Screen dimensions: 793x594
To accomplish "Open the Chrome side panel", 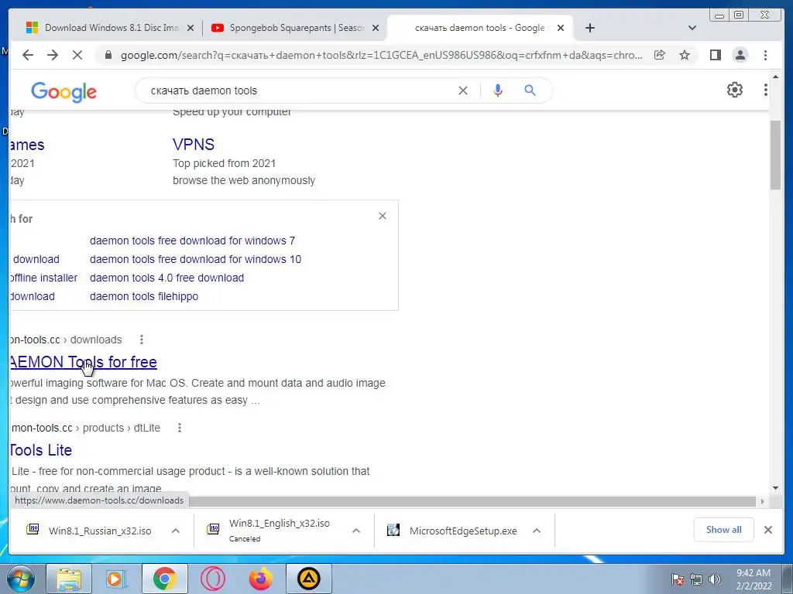I will point(715,55).
